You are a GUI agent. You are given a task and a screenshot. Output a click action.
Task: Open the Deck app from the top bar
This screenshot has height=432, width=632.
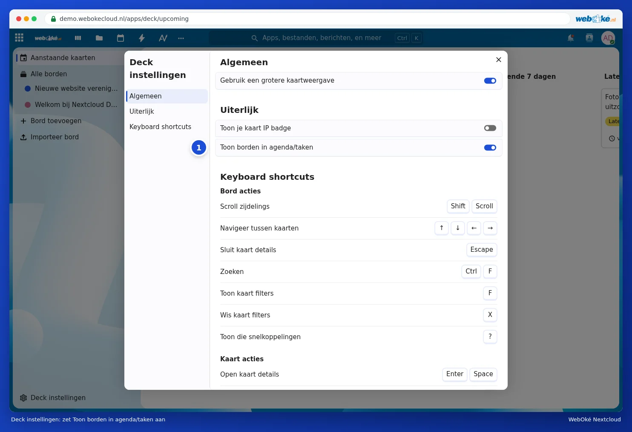(x=78, y=38)
